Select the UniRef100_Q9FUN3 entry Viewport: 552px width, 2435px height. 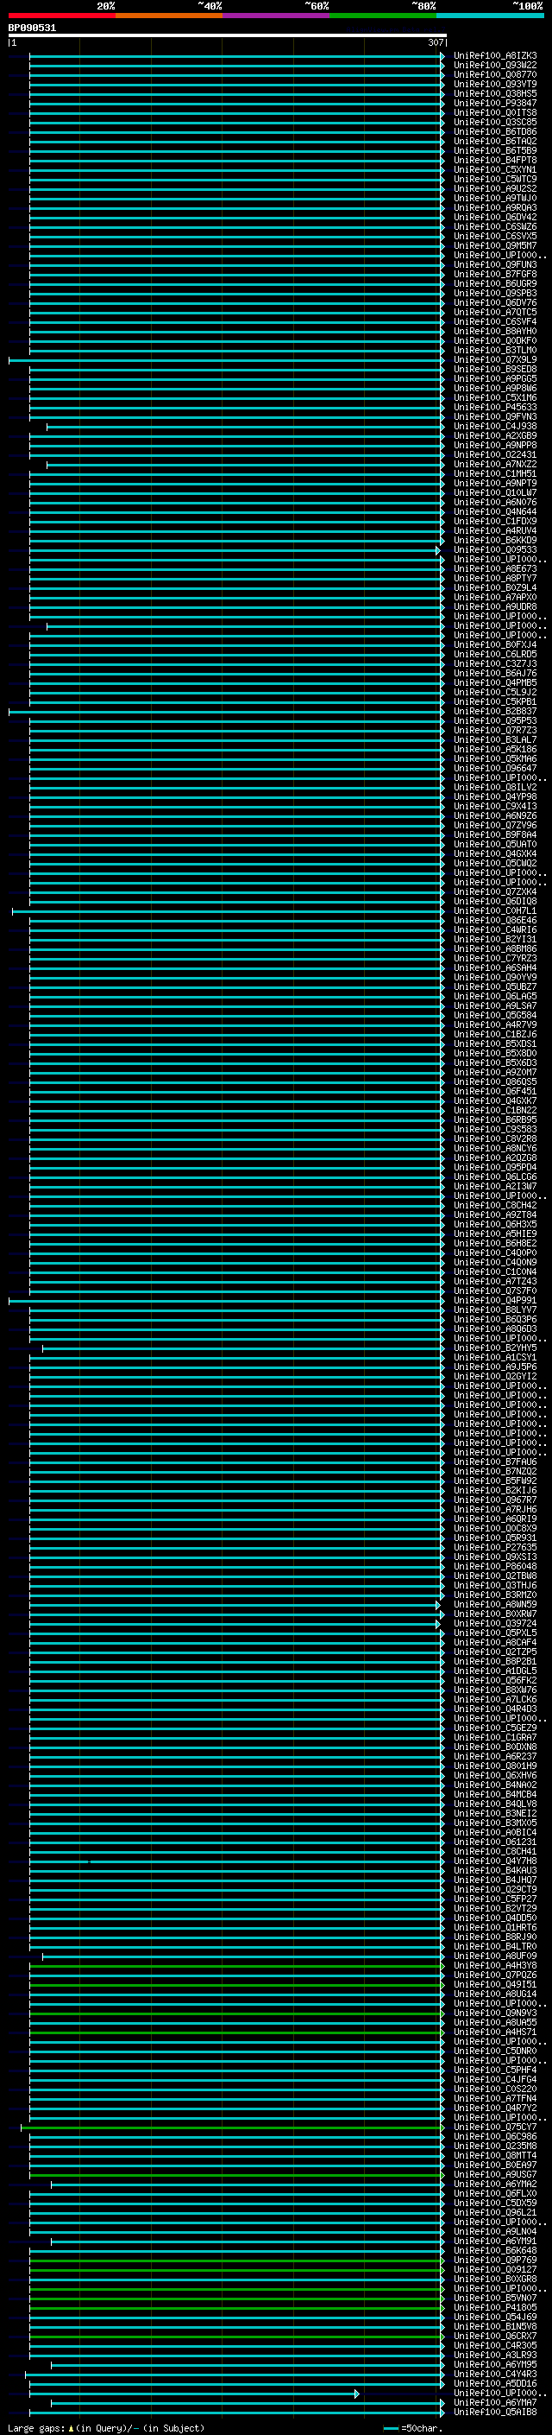point(494,264)
